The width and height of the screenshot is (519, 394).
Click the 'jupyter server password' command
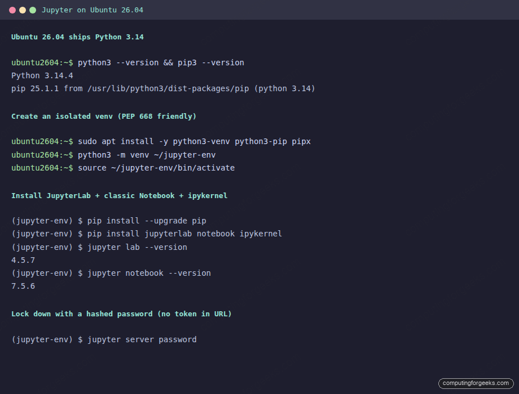click(142, 339)
